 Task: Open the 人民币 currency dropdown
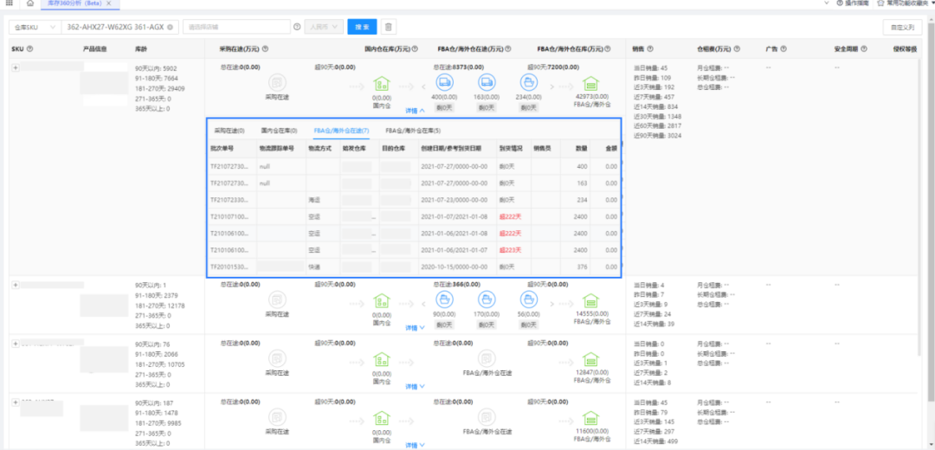(325, 28)
